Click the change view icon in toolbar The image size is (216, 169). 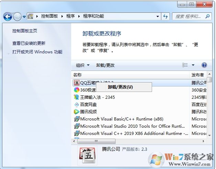click(185, 65)
